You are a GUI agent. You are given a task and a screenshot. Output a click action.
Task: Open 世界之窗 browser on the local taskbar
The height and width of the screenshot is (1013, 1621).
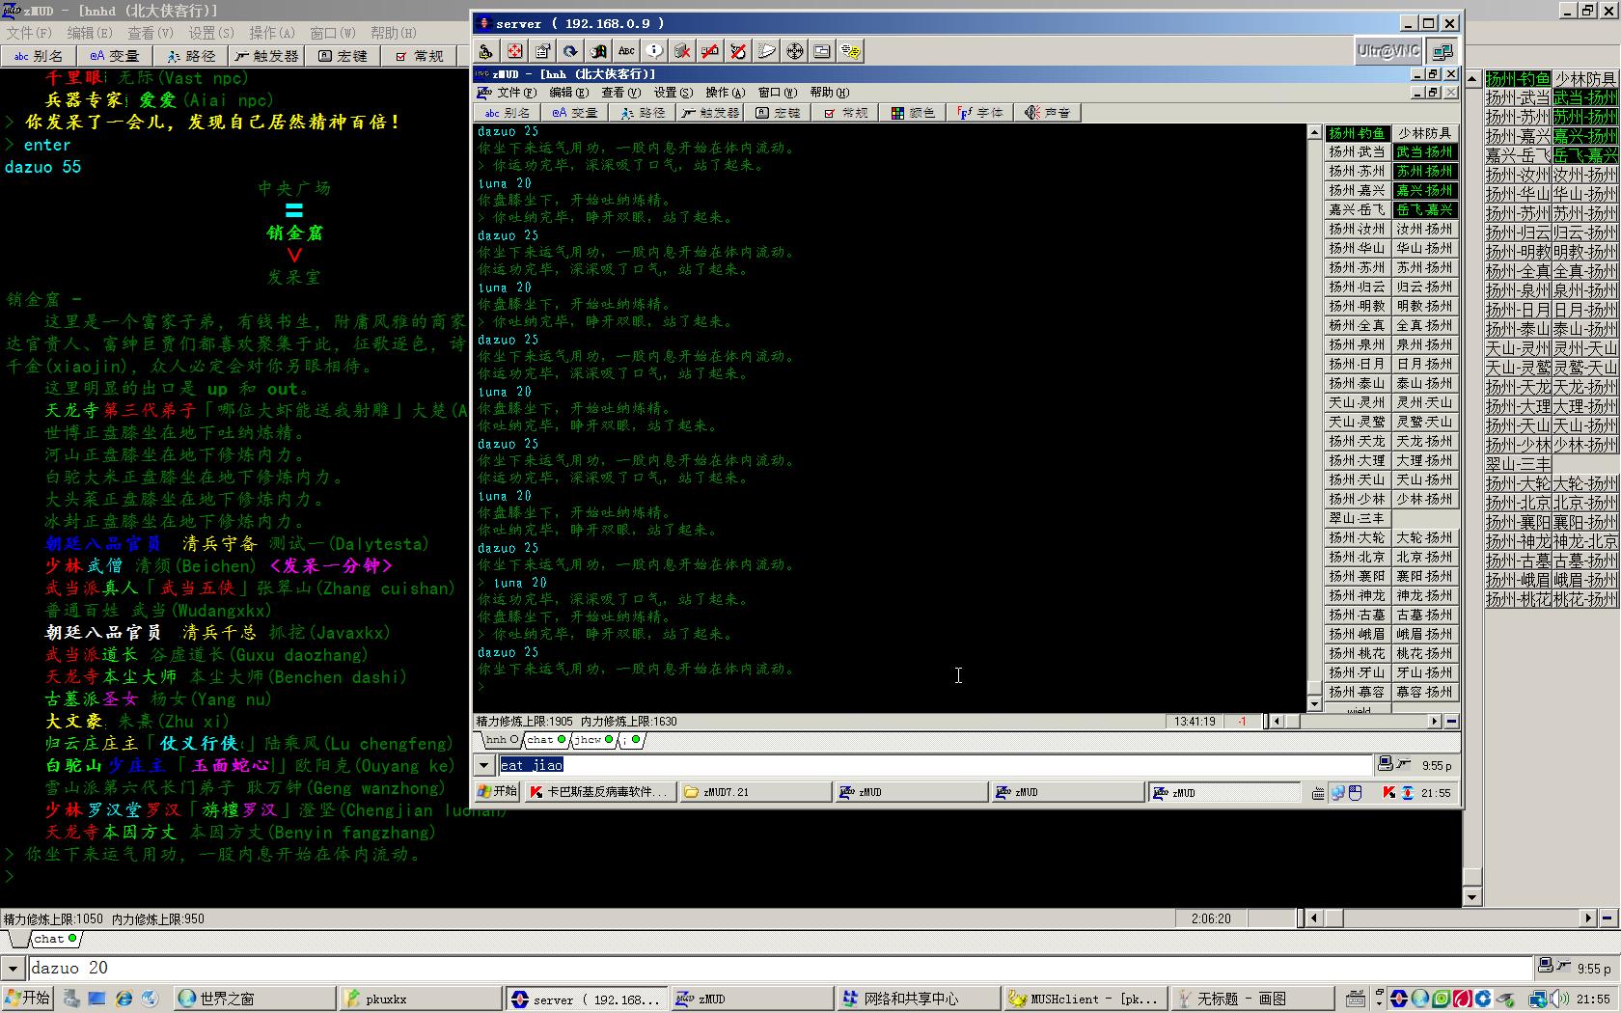254,999
